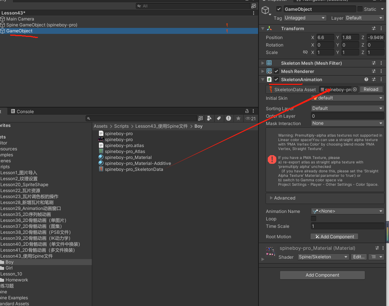Screen dimensions: 389x306
Task: Switch to the Console tab
Action: (x=22, y=112)
